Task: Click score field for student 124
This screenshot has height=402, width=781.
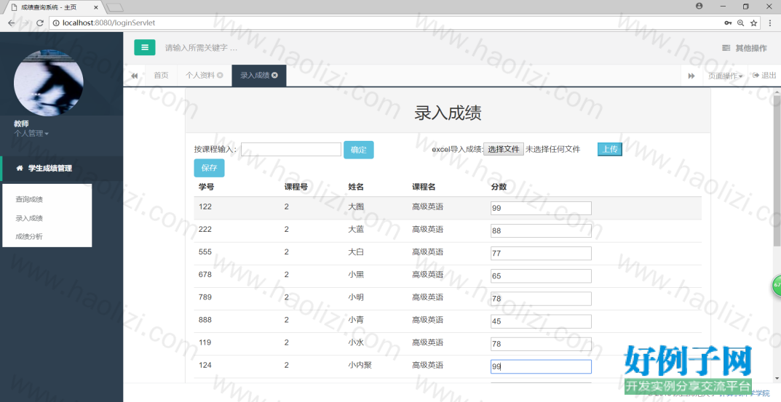Action: (x=541, y=366)
